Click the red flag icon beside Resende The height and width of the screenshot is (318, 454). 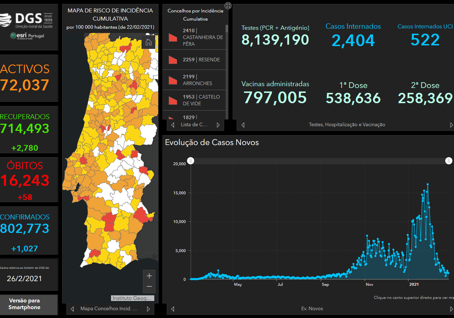tap(173, 60)
